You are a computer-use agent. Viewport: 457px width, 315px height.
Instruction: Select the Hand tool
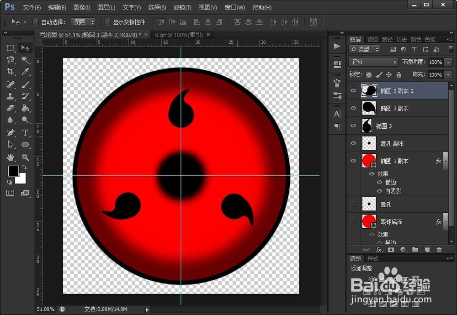tap(11, 157)
